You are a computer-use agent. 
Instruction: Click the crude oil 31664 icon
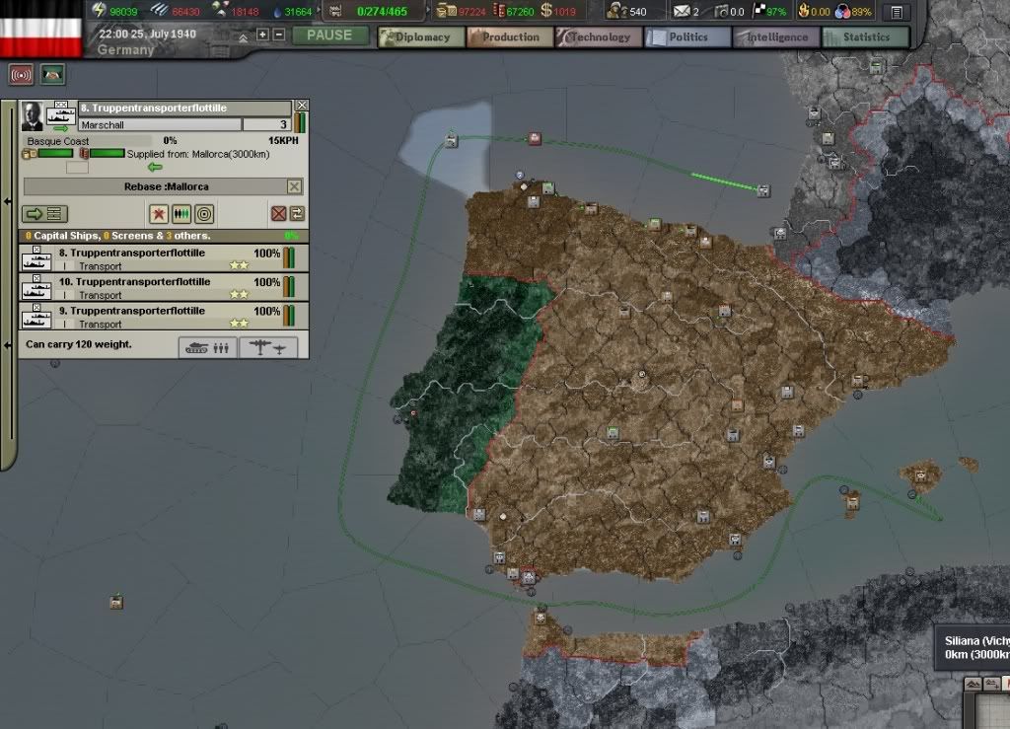click(277, 12)
